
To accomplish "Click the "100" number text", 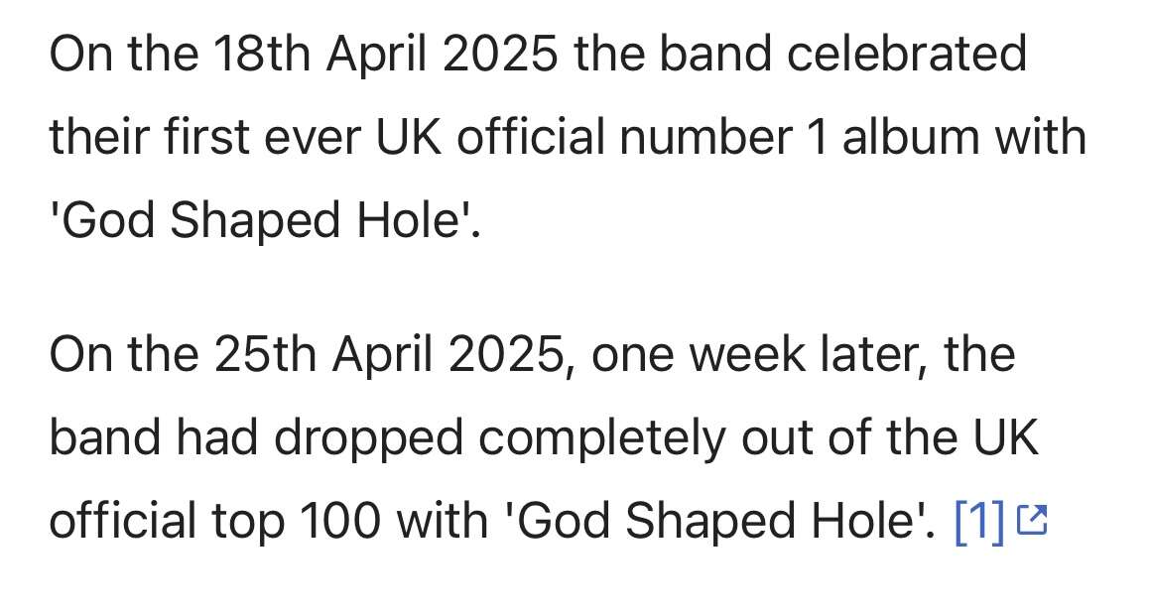I will coord(340,521).
